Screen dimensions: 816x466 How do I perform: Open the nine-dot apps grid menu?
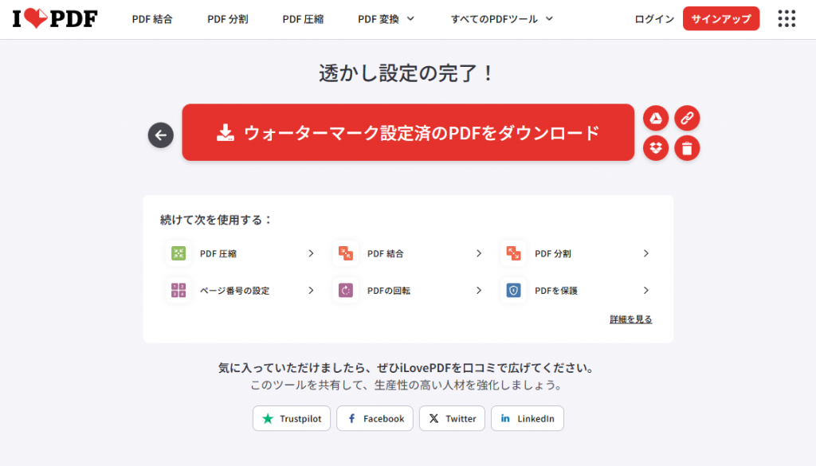(786, 18)
